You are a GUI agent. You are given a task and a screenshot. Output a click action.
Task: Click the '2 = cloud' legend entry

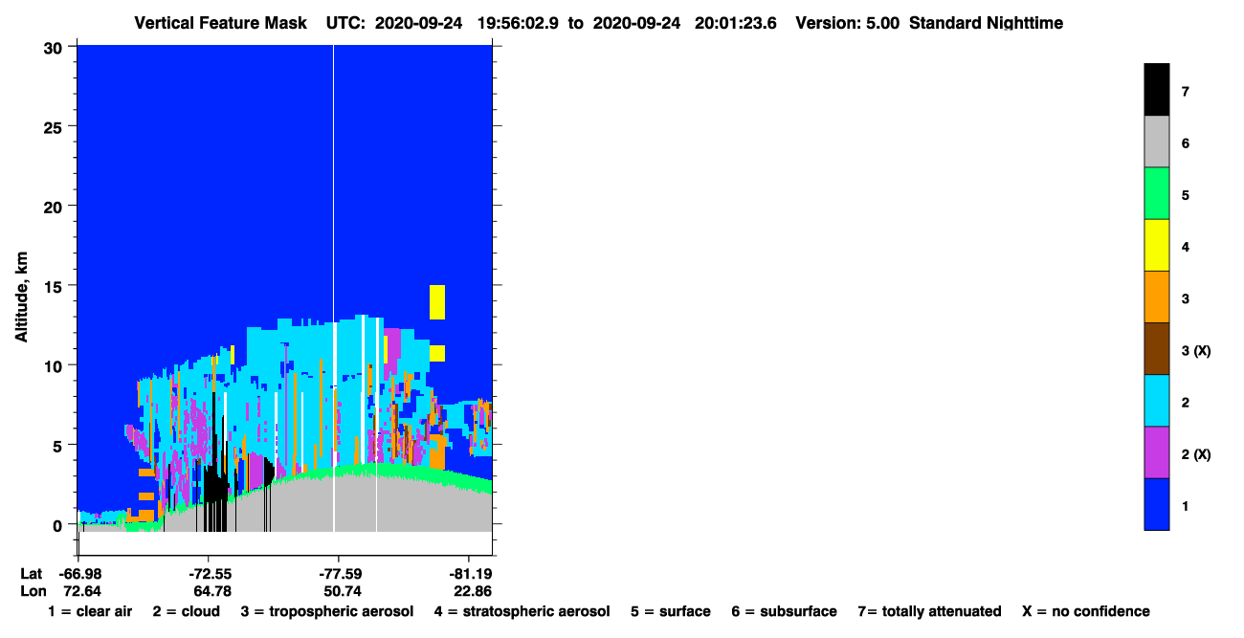click(x=186, y=611)
